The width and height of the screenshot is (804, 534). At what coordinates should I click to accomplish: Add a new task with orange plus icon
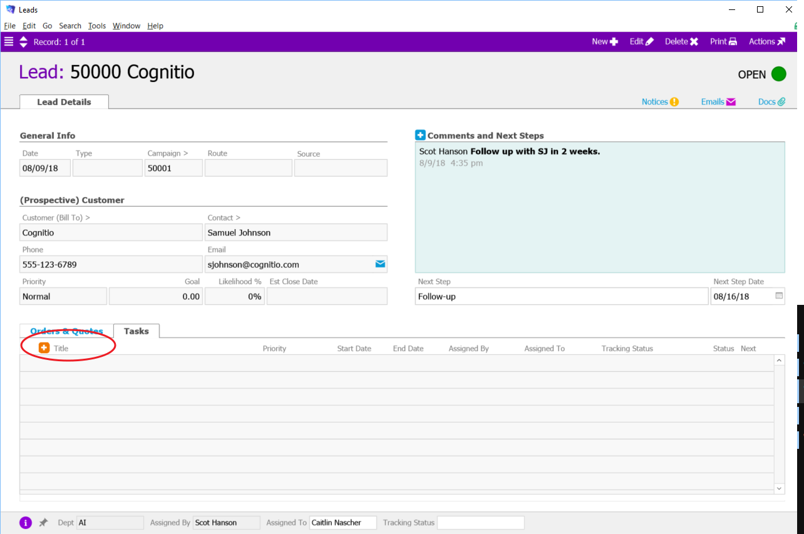point(44,347)
